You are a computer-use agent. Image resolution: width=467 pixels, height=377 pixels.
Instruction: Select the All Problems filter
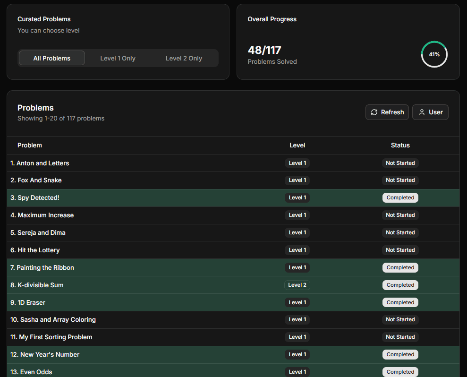[x=52, y=58]
